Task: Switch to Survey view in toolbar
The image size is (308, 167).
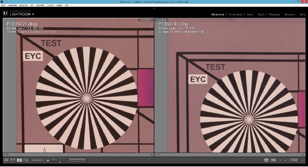Action: [26, 160]
